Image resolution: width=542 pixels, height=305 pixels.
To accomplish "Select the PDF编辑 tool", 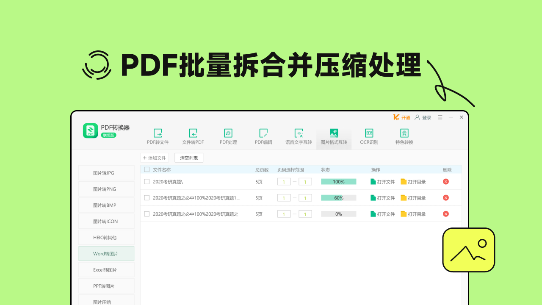I will point(263,136).
